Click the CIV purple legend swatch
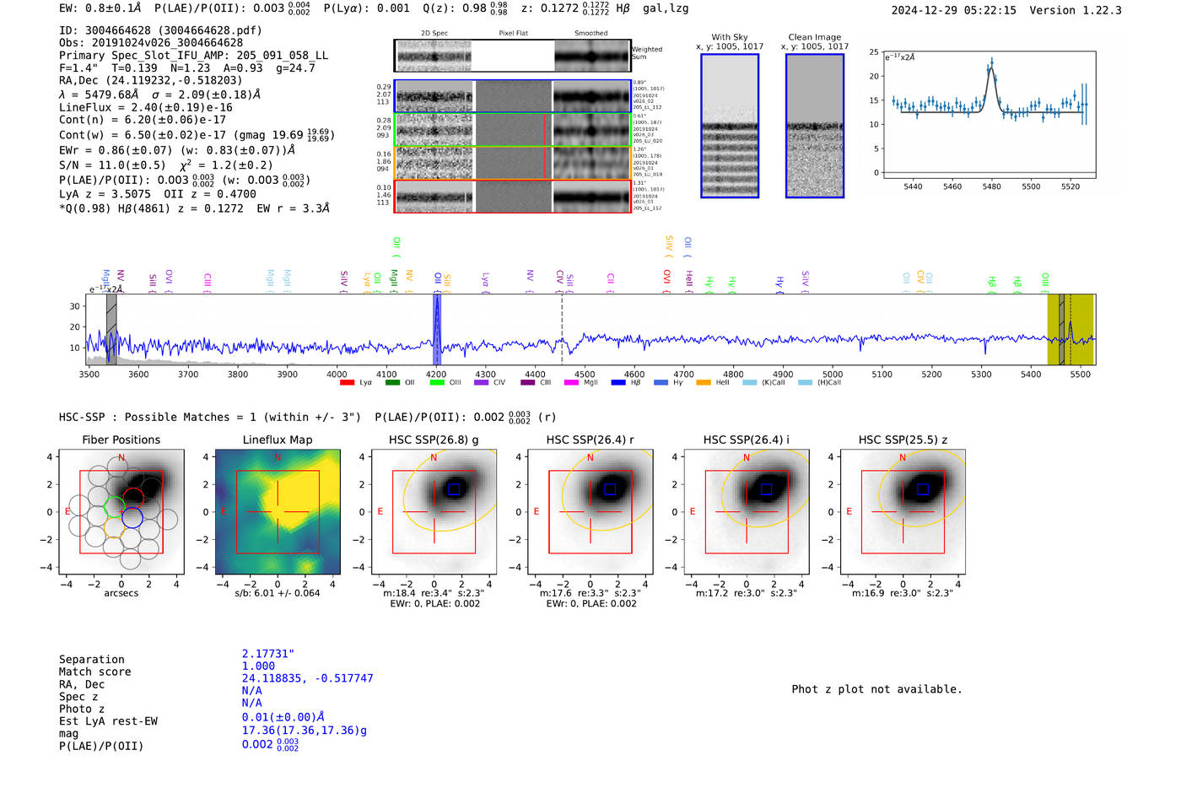Image resolution: width=1181 pixels, height=804 pixels. tap(482, 383)
